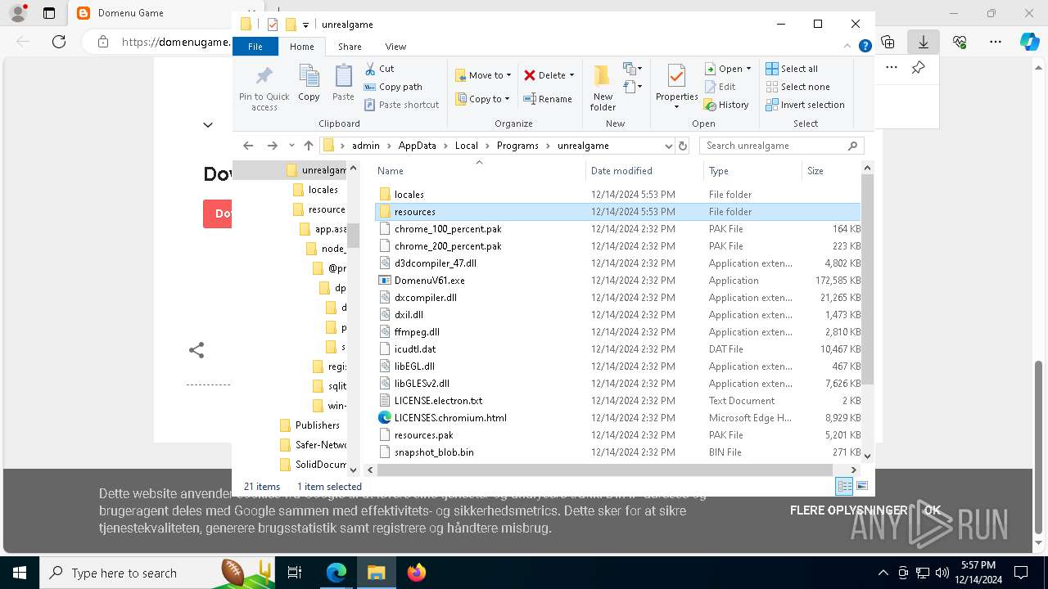Select LICENSES.chromium.html file
Screen dimensions: 1048x589
(x=450, y=418)
